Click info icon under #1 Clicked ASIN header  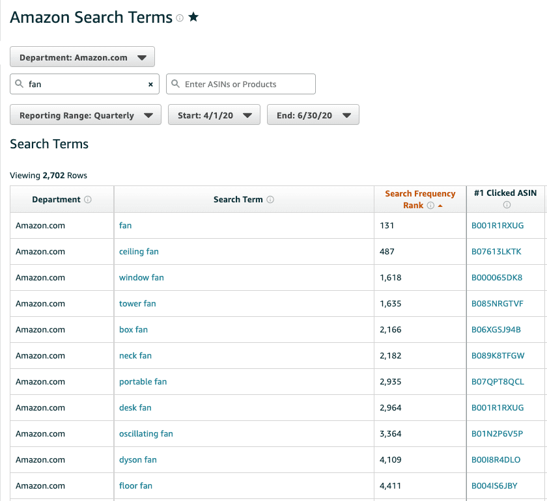[507, 205]
